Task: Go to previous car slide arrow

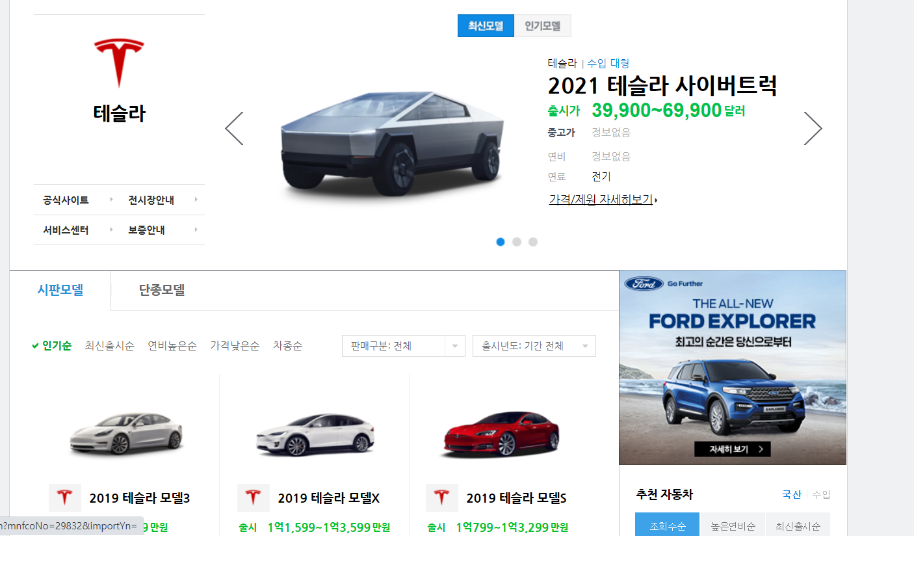Action: 234,128
